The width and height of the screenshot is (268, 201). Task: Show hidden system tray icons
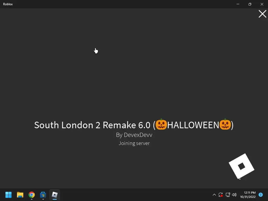tap(214, 195)
